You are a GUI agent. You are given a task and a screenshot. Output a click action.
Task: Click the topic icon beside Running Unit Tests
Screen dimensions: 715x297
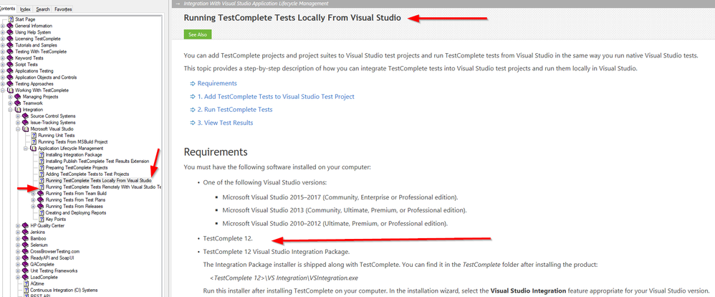pos(34,136)
